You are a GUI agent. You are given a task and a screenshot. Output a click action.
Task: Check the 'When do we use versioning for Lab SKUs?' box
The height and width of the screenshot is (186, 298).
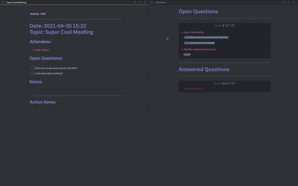click(32, 68)
